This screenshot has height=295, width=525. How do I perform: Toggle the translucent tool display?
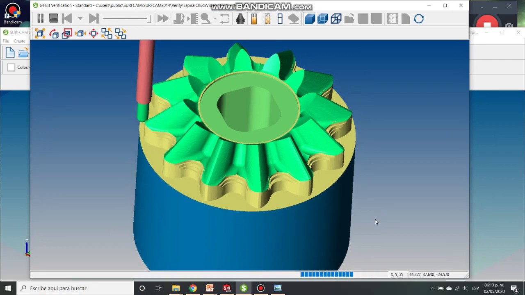[267, 18]
